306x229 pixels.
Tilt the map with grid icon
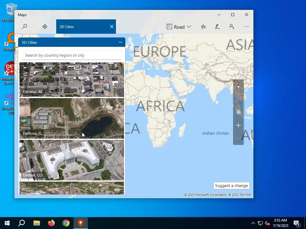coord(238,99)
